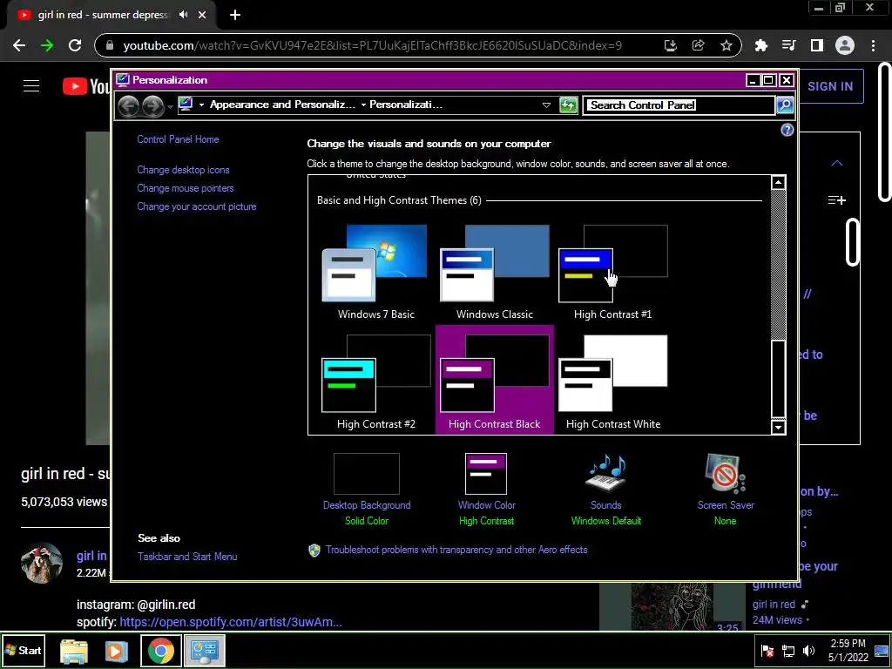892x669 pixels.
Task: Open the dropdown arrow before Appearance and Personalization
Action: point(201,105)
